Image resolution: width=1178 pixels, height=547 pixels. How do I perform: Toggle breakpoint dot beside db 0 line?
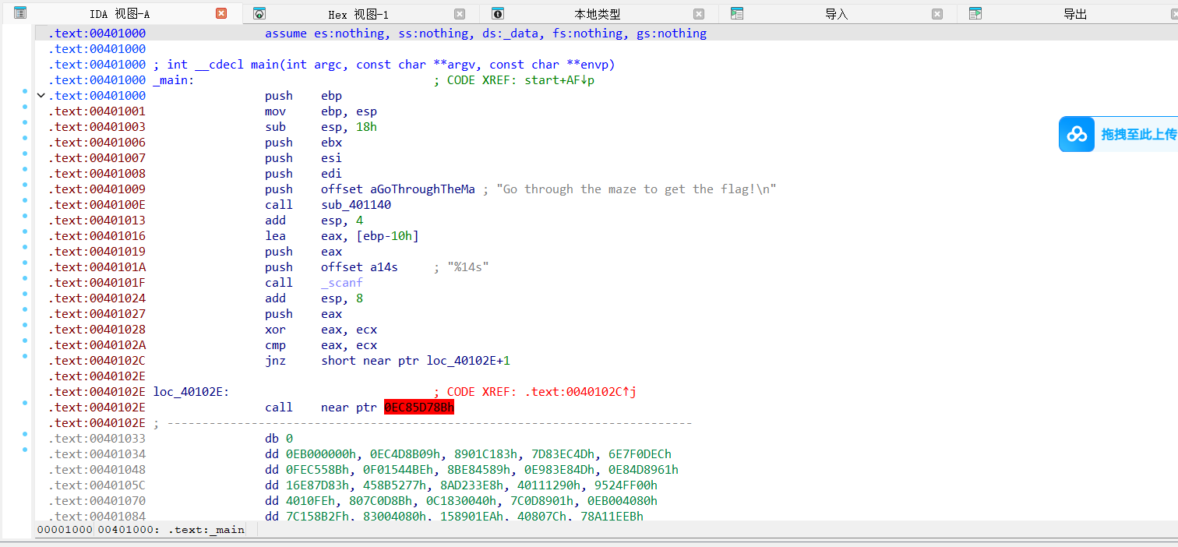click(x=26, y=434)
